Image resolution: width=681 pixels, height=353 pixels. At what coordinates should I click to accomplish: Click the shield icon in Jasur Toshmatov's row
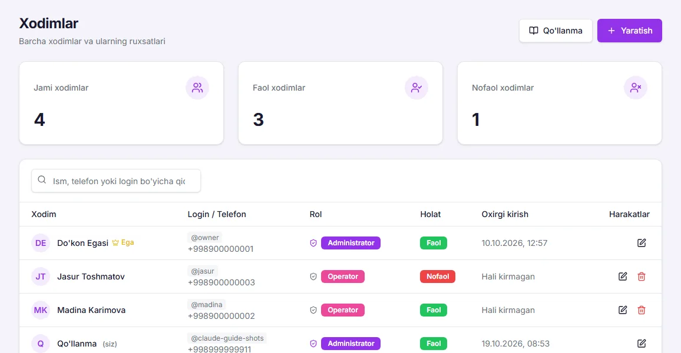313,277
